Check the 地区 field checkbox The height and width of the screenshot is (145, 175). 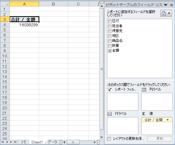click(x=110, y=36)
